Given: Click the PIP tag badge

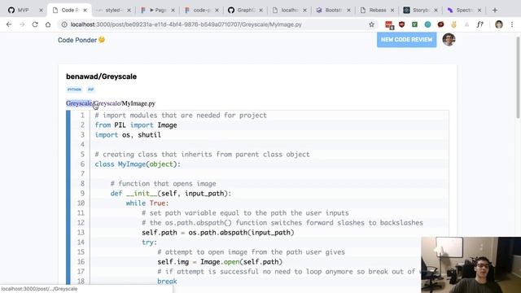Looking at the screenshot, I should pos(90,90).
